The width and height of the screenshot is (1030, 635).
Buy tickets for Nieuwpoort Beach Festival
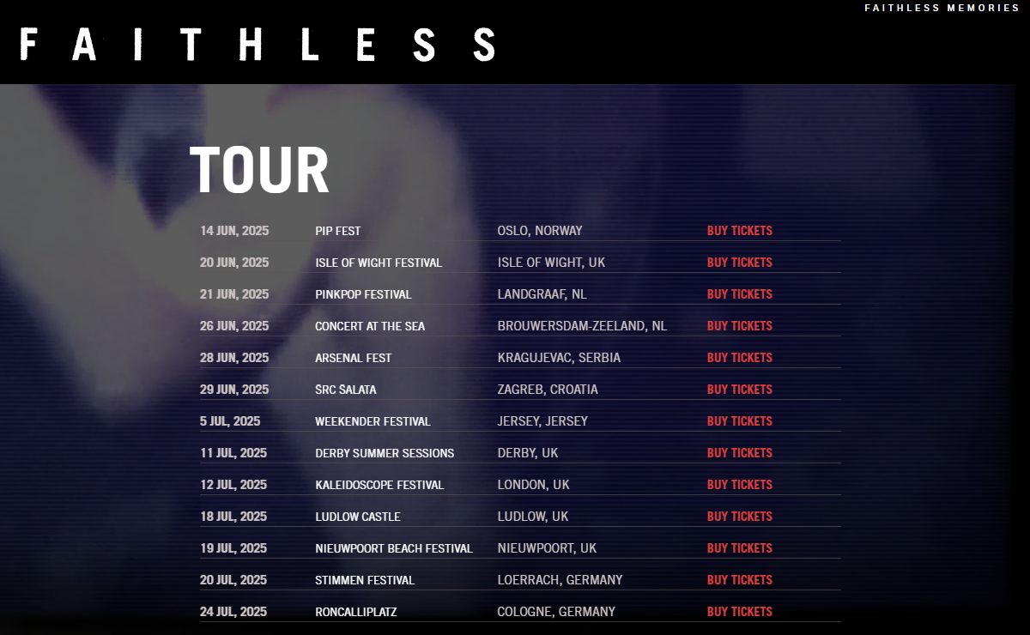pos(740,548)
